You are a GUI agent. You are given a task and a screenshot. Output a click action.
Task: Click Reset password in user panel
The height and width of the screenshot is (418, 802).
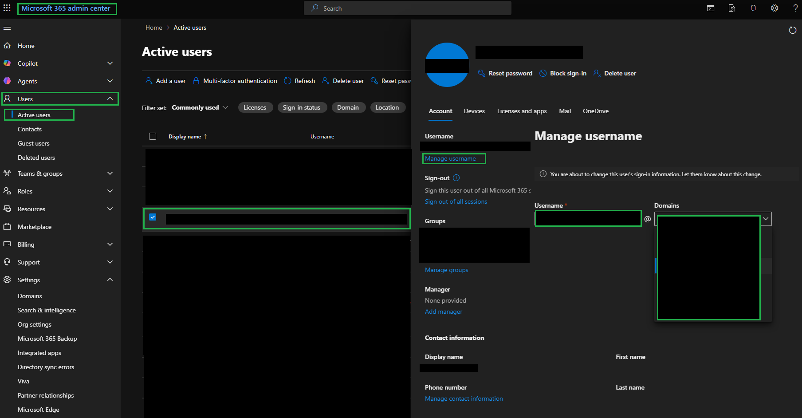click(505, 73)
